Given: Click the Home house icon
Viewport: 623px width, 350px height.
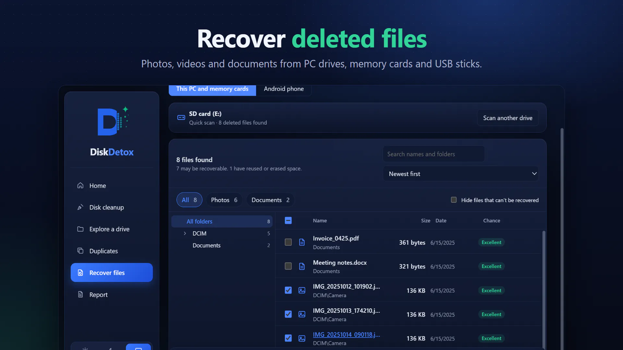Looking at the screenshot, I should [x=80, y=185].
